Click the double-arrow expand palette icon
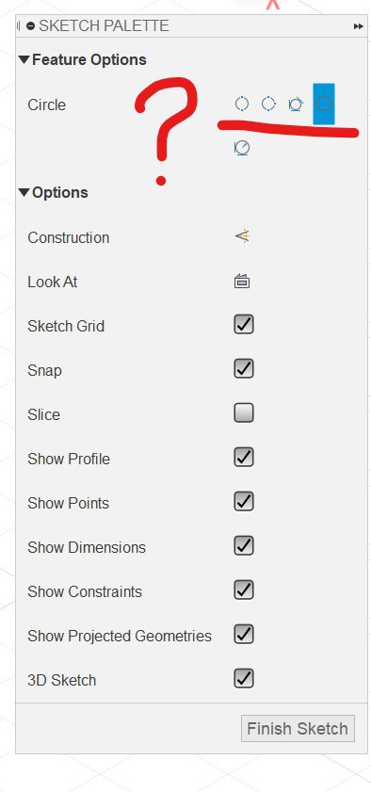Image resolution: width=371 pixels, height=792 pixels. [x=359, y=26]
